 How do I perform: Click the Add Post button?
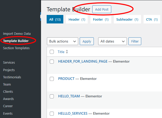click(102, 10)
